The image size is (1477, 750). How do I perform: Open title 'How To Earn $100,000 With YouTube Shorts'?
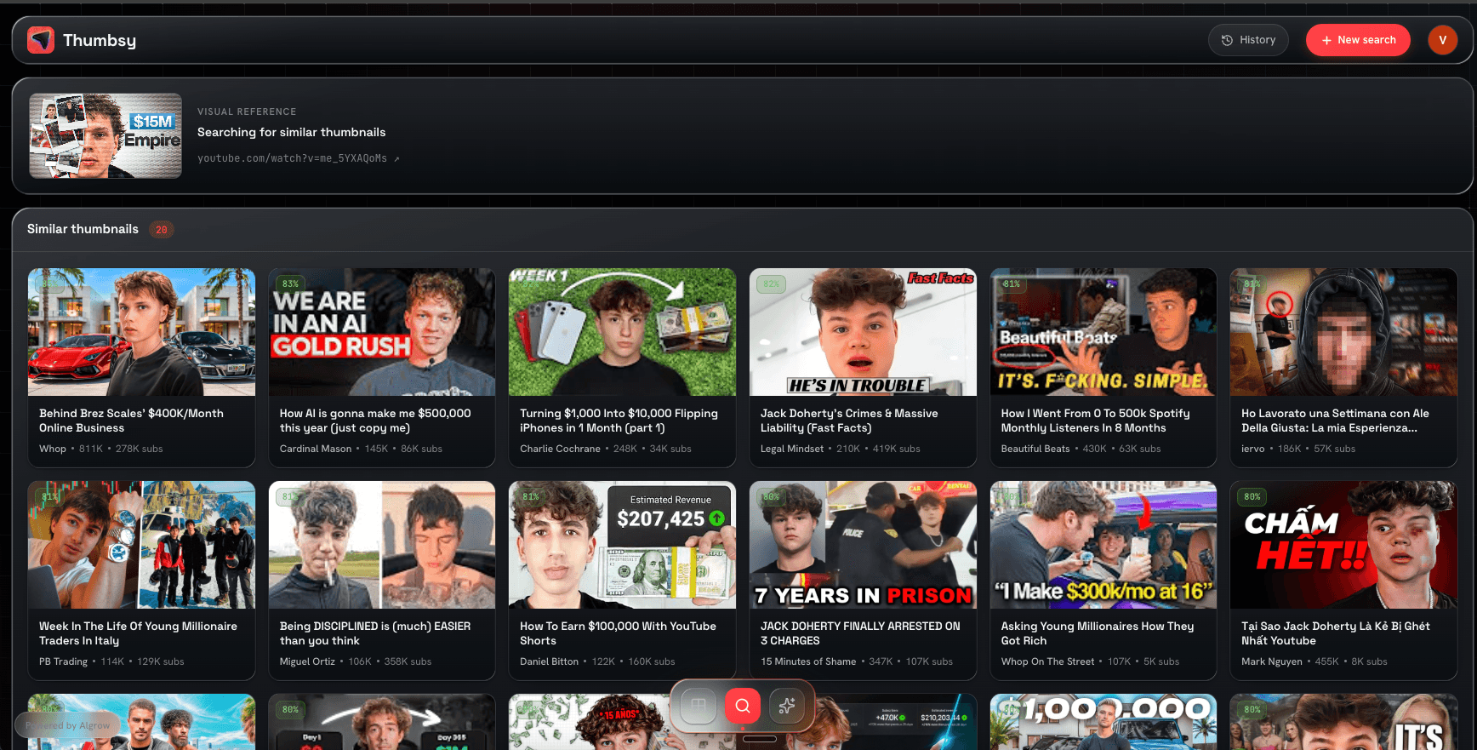(x=618, y=633)
